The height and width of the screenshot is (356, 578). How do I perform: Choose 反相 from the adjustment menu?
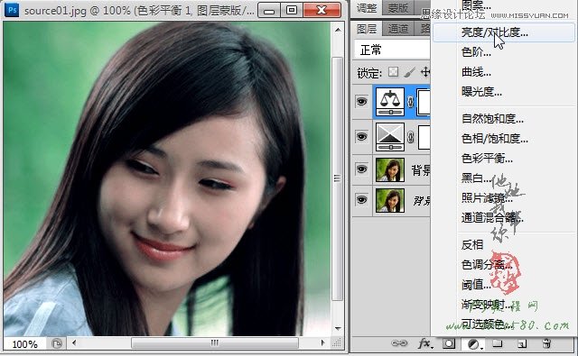pyautogui.click(x=471, y=244)
